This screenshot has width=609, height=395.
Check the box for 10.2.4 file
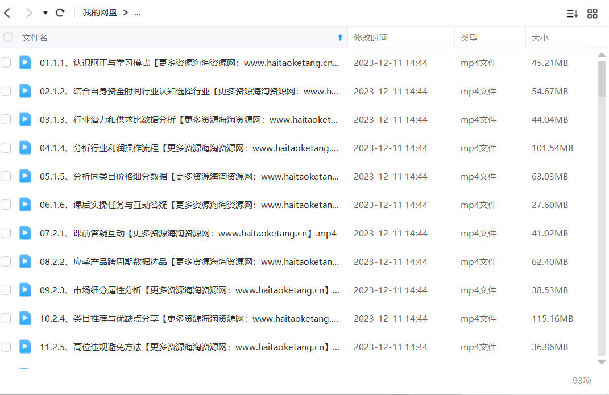click(x=6, y=318)
